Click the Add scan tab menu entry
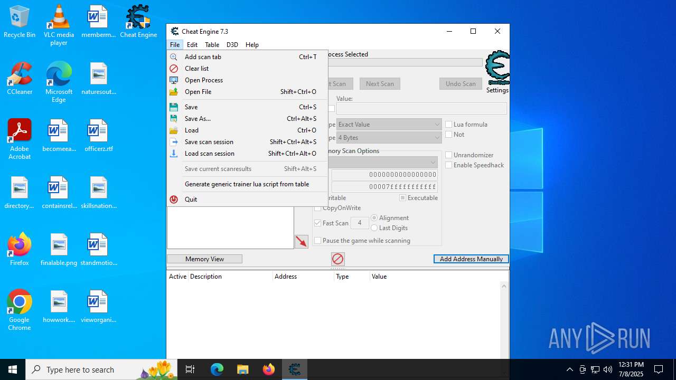This screenshot has height=380, width=676. pyautogui.click(x=247, y=56)
